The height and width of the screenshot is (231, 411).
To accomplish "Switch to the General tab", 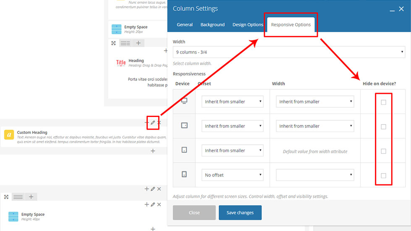I will pyautogui.click(x=185, y=25).
